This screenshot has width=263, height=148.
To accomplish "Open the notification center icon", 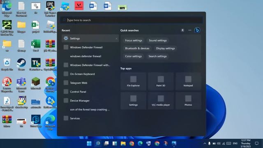I will [x=256, y=143].
